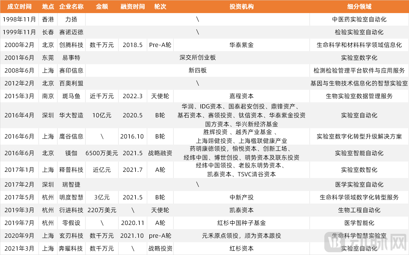Click the 赛诺迈德 company cell
409x255 pixels.
[71, 32]
